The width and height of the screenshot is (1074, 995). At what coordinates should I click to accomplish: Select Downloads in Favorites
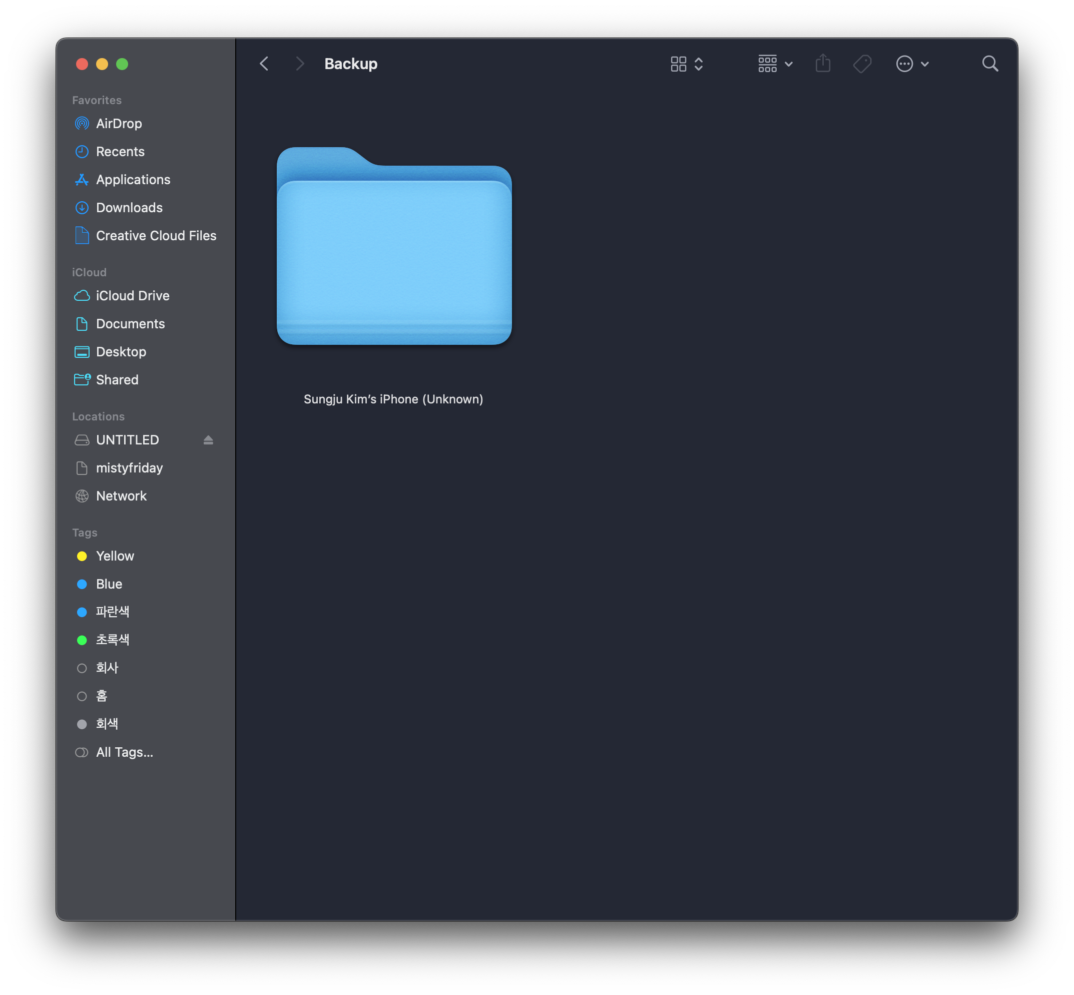pyautogui.click(x=129, y=207)
